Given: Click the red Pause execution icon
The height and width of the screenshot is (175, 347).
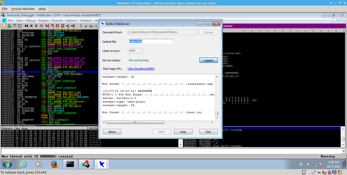Looking at the screenshot, I should click(41, 26).
